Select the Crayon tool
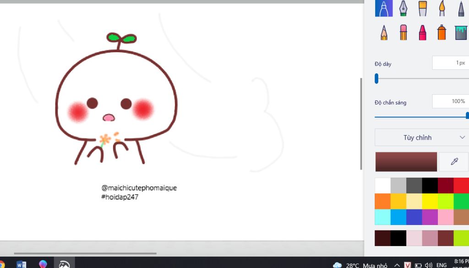The height and width of the screenshot is (268, 469). click(x=422, y=33)
